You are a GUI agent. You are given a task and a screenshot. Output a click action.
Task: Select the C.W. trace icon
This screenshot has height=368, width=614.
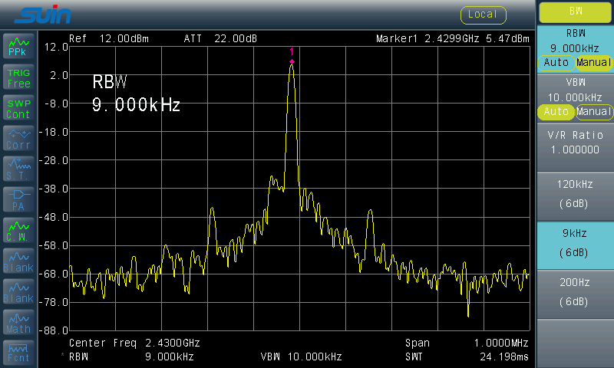point(18,231)
